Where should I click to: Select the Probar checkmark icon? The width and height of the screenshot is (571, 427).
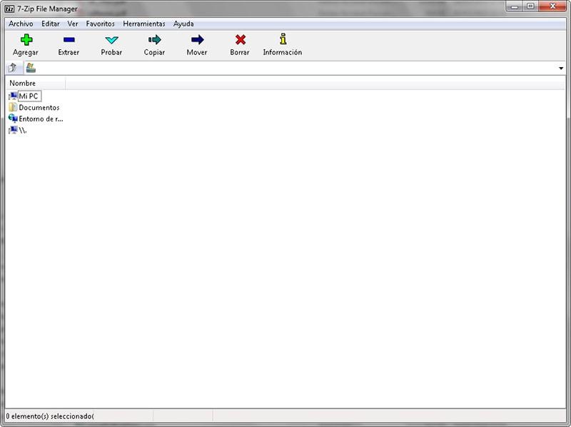111,40
